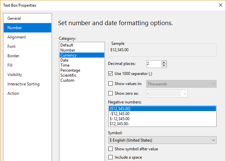Select Percentage in Category list
Image resolution: width=226 pixels, height=161 pixels.
pyautogui.click(x=70, y=70)
